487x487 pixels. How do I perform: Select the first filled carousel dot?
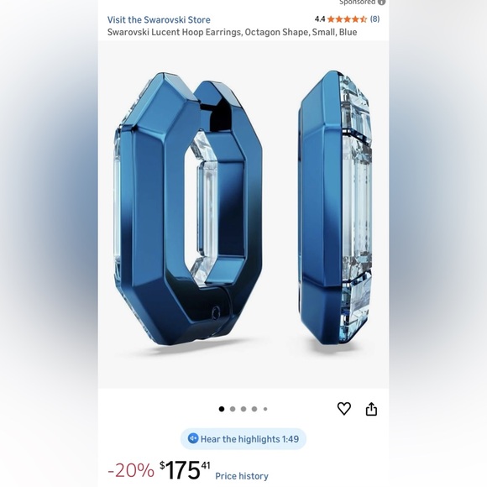pyautogui.click(x=222, y=409)
